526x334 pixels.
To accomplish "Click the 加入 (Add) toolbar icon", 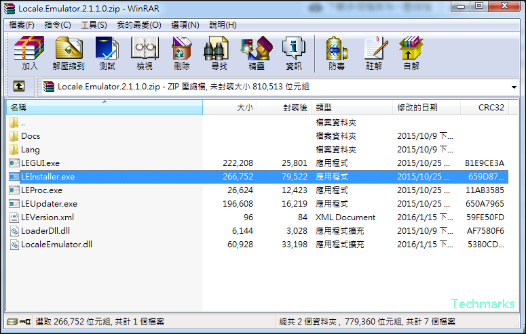I will coord(29,48).
